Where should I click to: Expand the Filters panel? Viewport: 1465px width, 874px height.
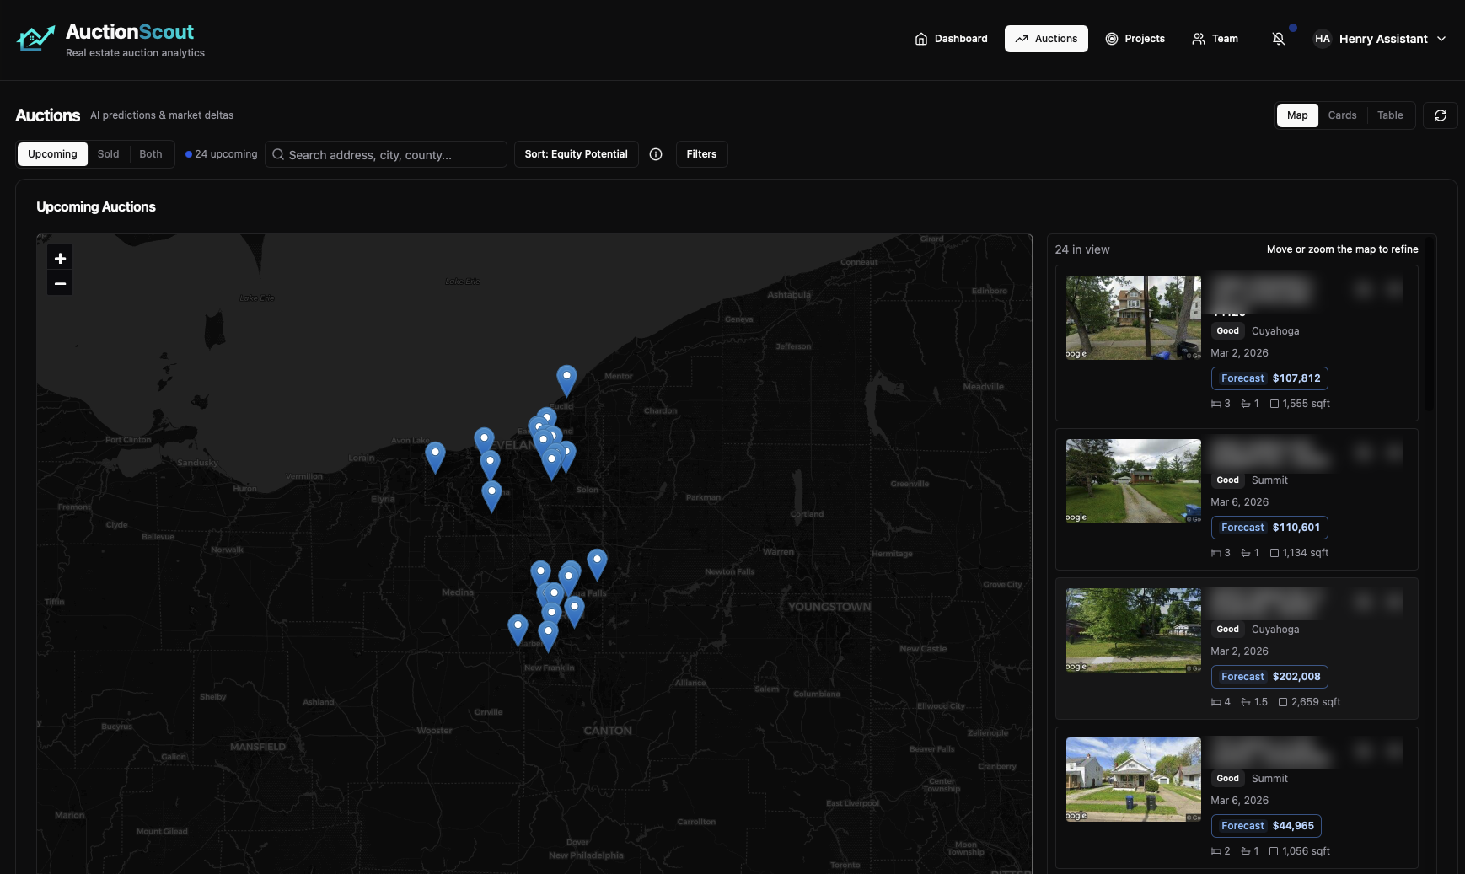[x=701, y=154]
